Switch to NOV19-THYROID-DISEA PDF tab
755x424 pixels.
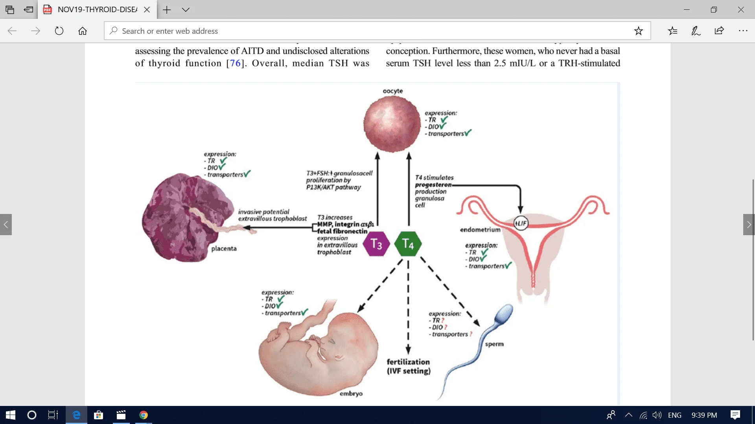97,10
